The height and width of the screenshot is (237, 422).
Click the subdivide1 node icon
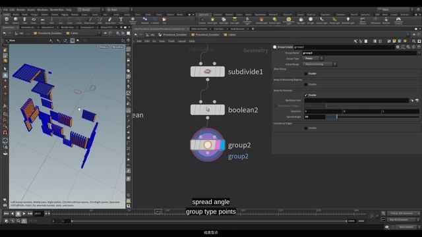coord(208,72)
